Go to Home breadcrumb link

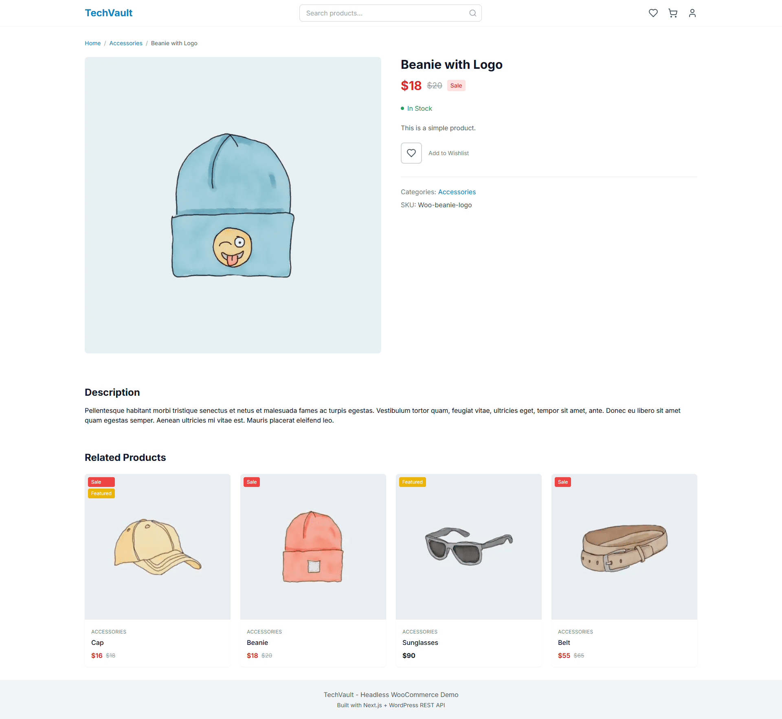(x=92, y=43)
